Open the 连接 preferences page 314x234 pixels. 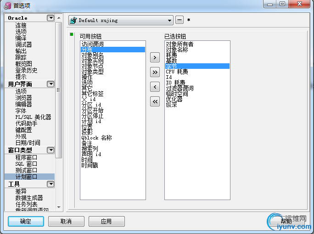coord(21,25)
